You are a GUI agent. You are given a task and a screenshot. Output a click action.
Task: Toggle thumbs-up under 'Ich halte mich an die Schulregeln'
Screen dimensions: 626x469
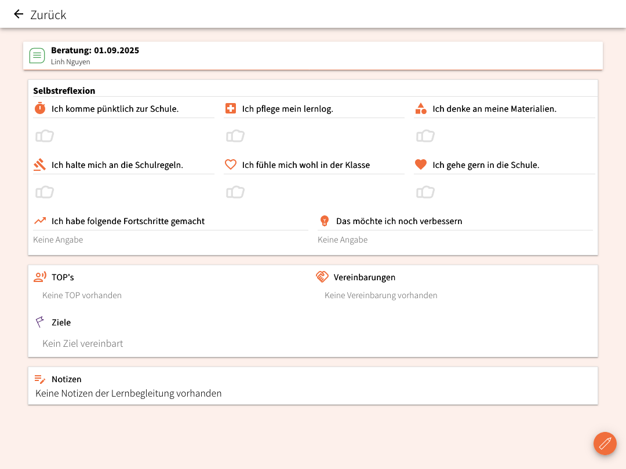pos(45,192)
